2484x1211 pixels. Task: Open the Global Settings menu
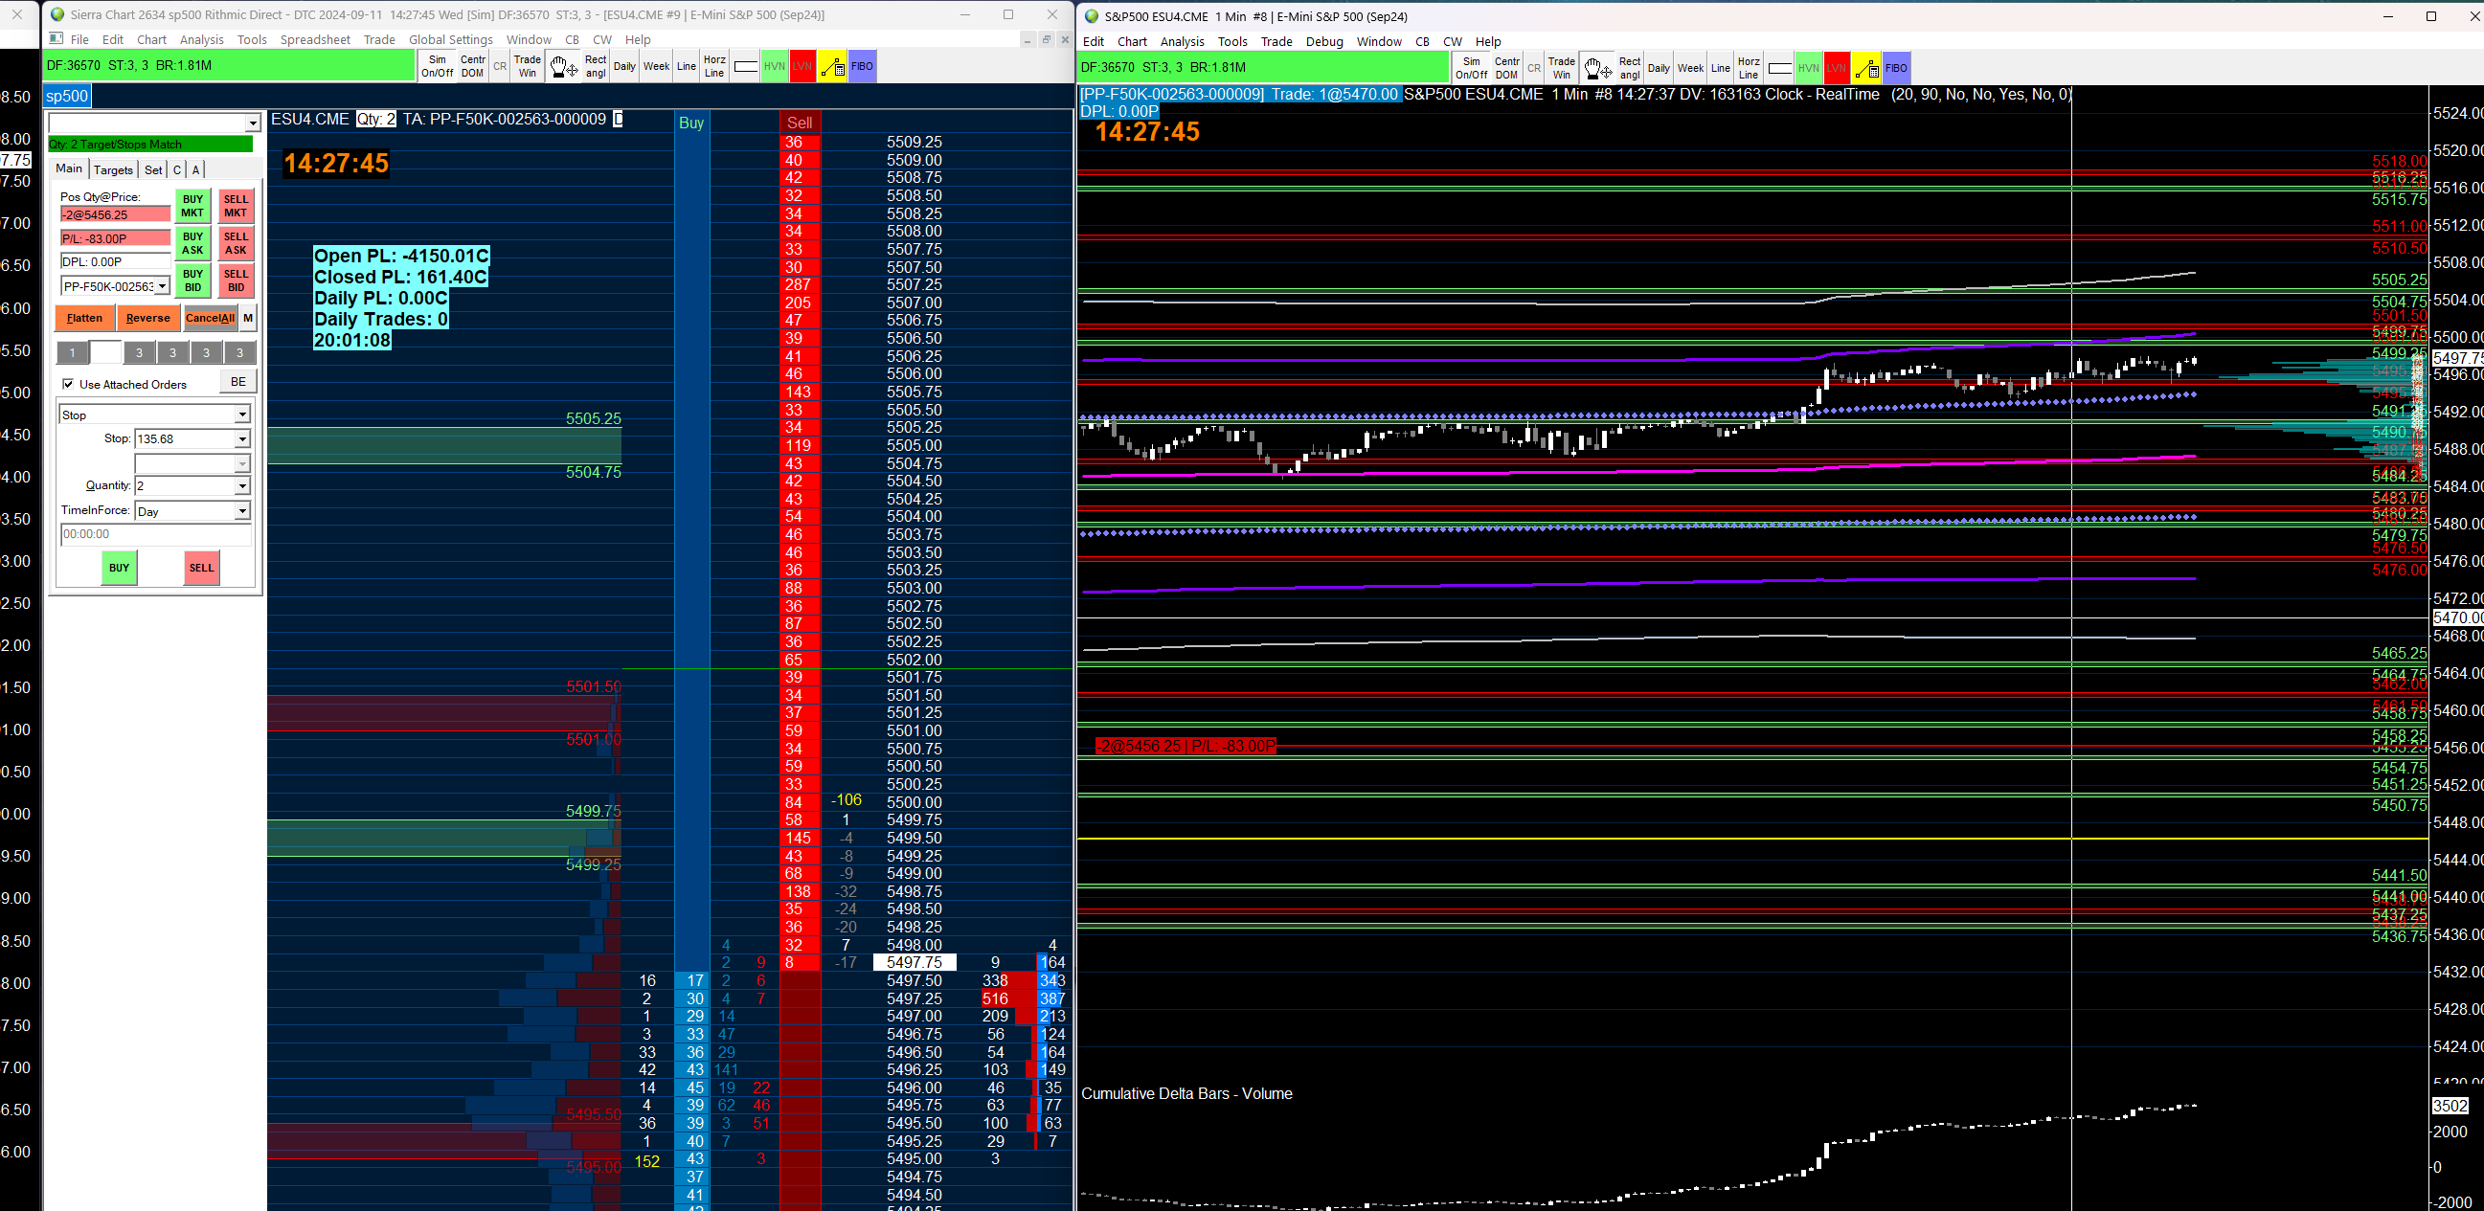[450, 39]
